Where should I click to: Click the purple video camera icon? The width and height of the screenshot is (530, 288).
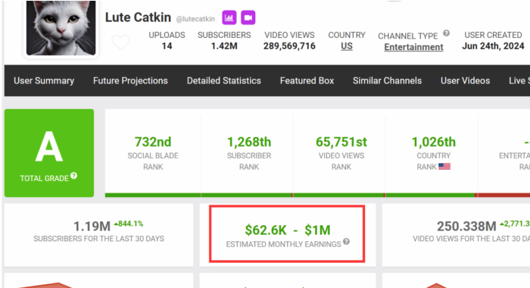pos(248,17)
